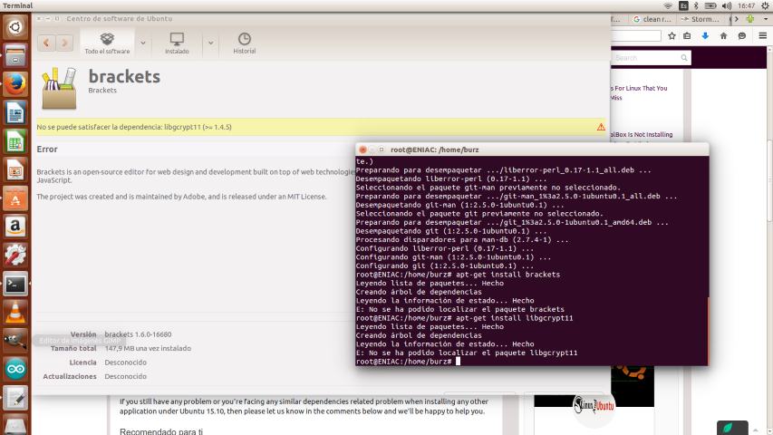Launch Firefox from the launcher
773x435 pixels.
tap(15, 84)
